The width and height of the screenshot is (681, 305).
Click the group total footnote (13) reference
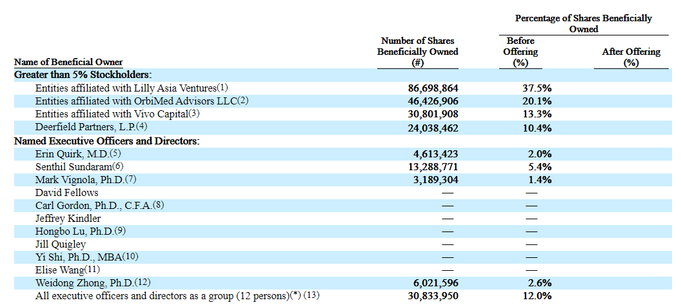pyautogui.click(x=313, y=296)
